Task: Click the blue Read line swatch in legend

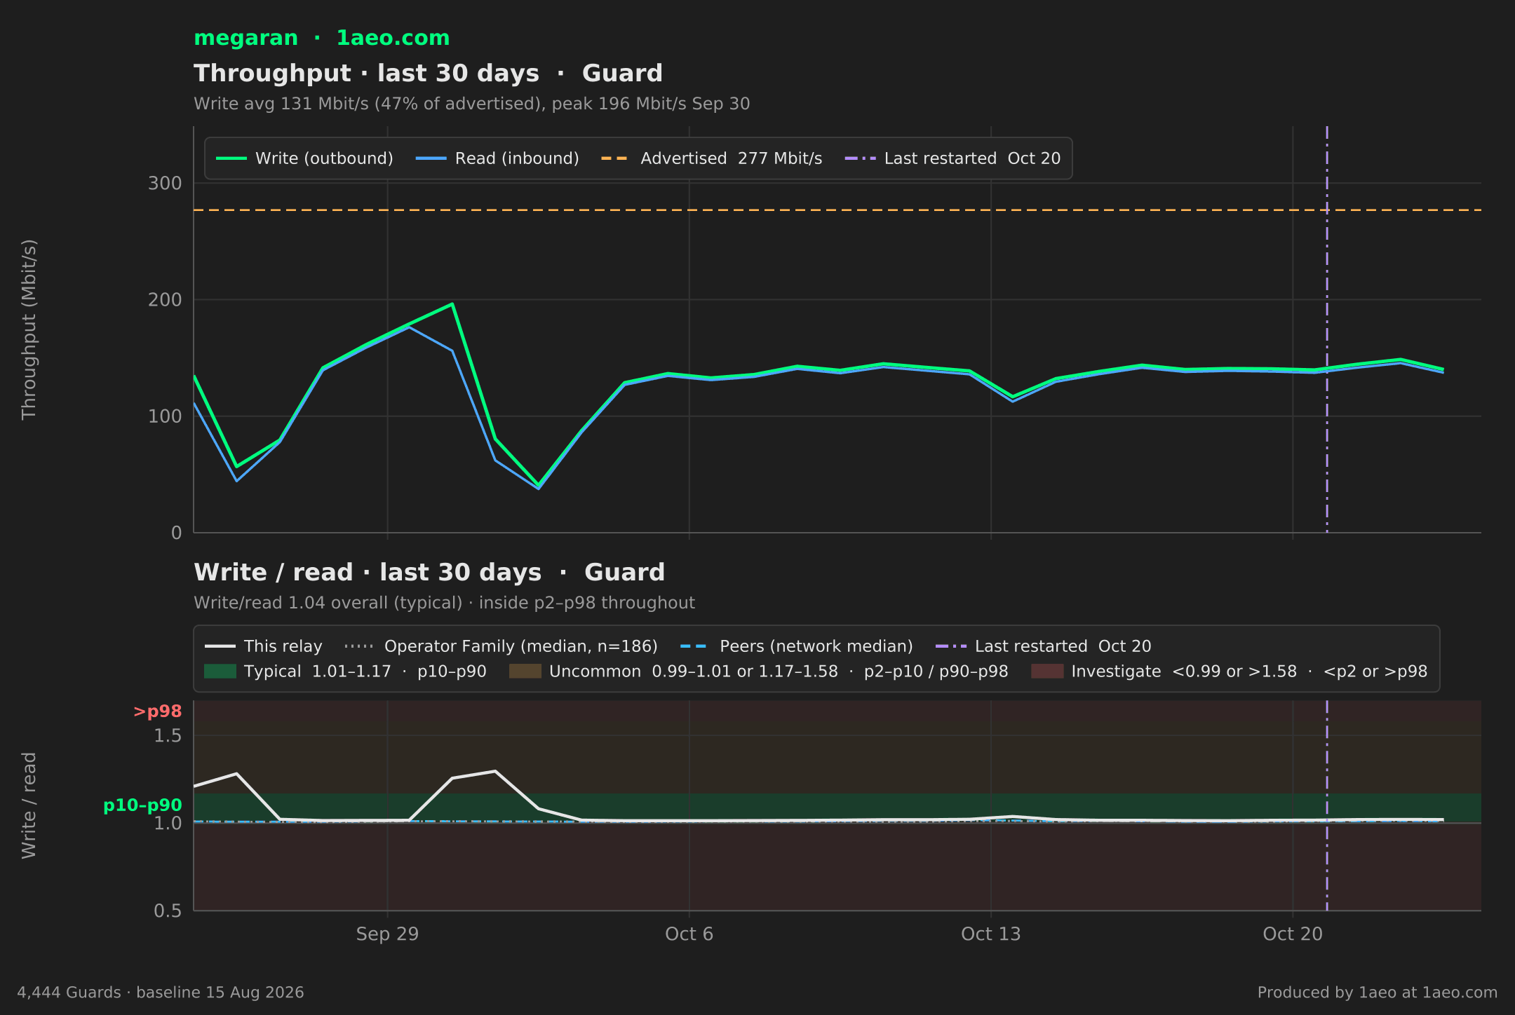Action: (x=431, y=158)
